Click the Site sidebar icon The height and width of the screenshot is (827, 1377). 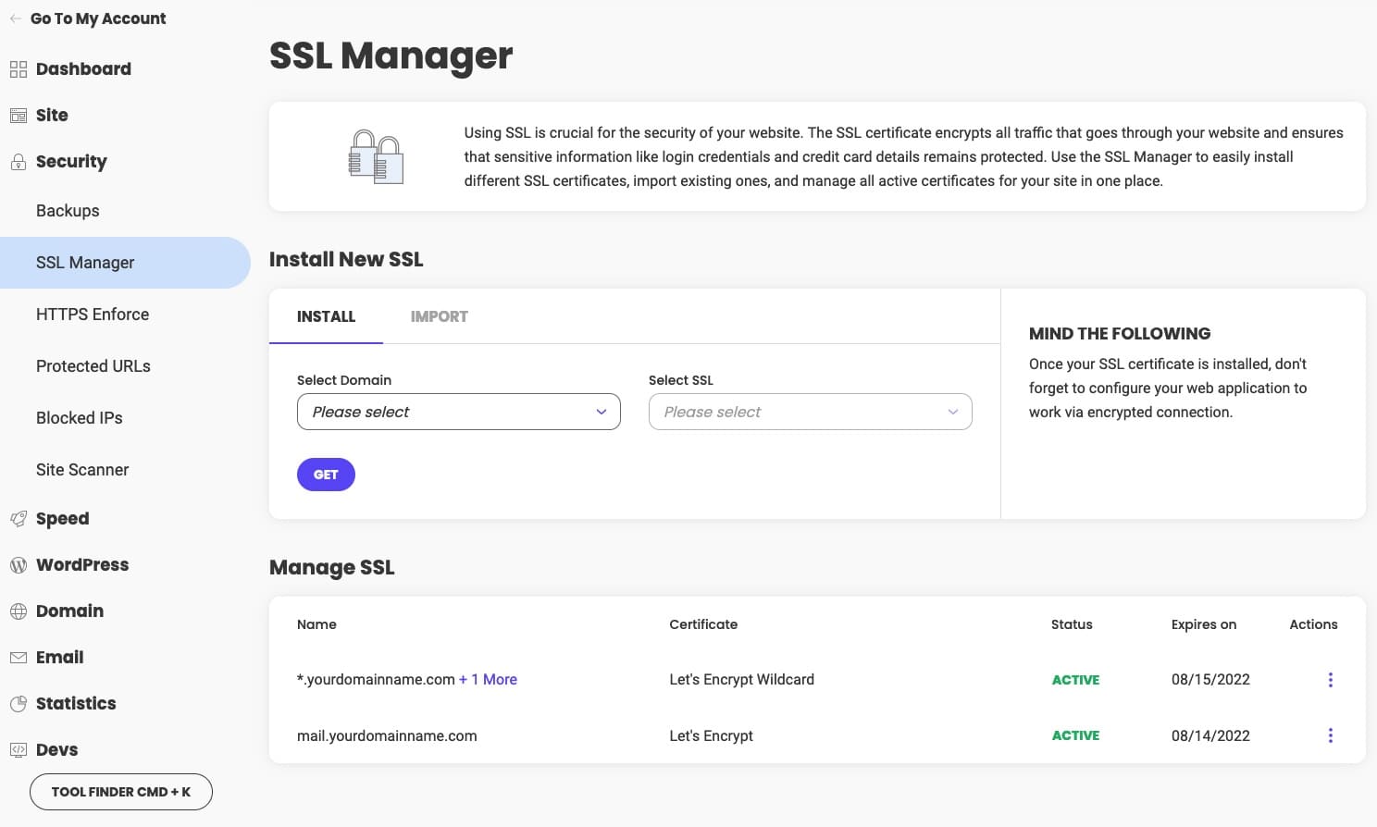click(18, 115)
